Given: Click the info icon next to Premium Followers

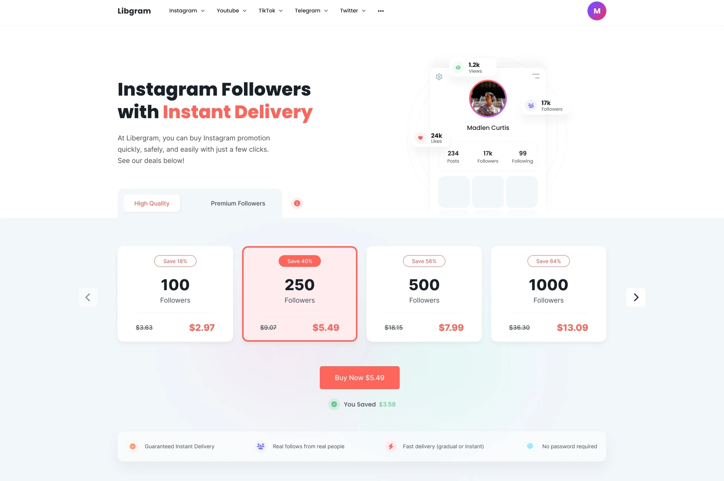Looking at the screenshot, I should (x=297, y=203).
